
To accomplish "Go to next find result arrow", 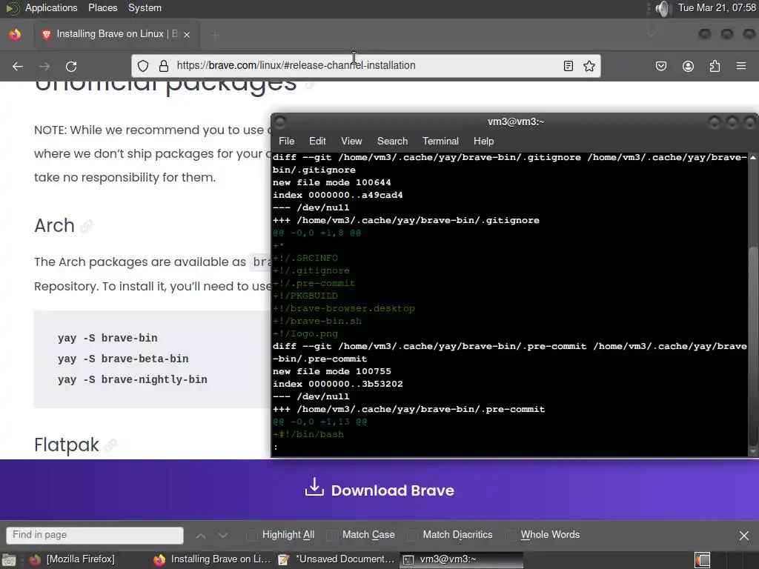I will (222, 535).
